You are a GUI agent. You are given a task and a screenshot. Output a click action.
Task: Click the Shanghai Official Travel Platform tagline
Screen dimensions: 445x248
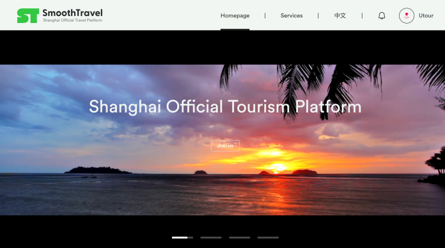(73, 20)
